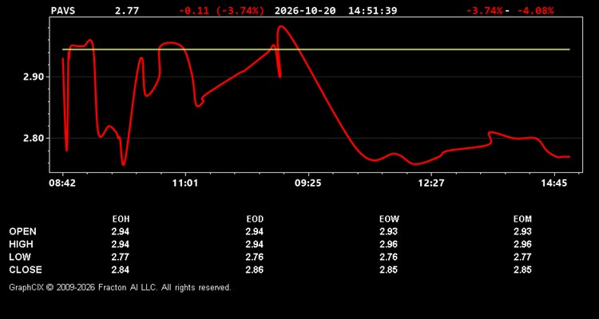This screenshot has width=599, height=319.
Task: Click the OPEN row label
Action: (x=23, y=231)
